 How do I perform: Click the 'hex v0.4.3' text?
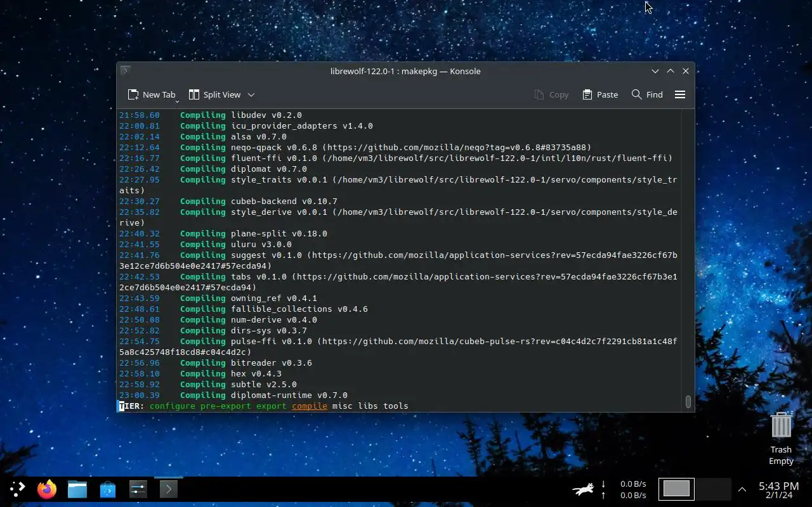click(x=256, y=374)
